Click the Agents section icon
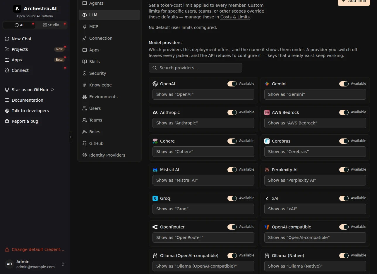 coord(85,3)
